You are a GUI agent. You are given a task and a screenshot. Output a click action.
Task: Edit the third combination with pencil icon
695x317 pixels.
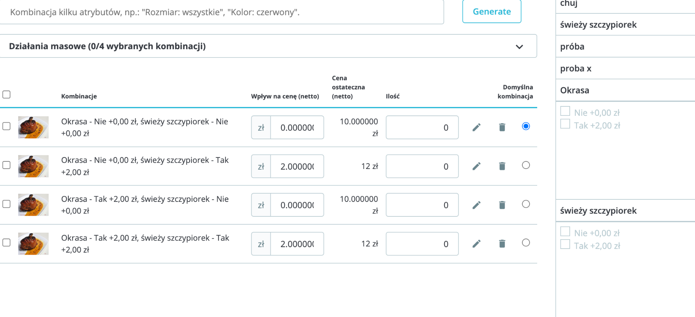click(476, 205)
